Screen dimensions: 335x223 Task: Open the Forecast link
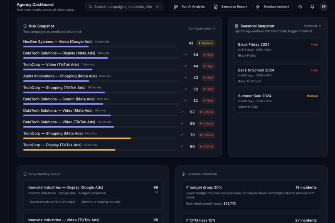point(312,26)
